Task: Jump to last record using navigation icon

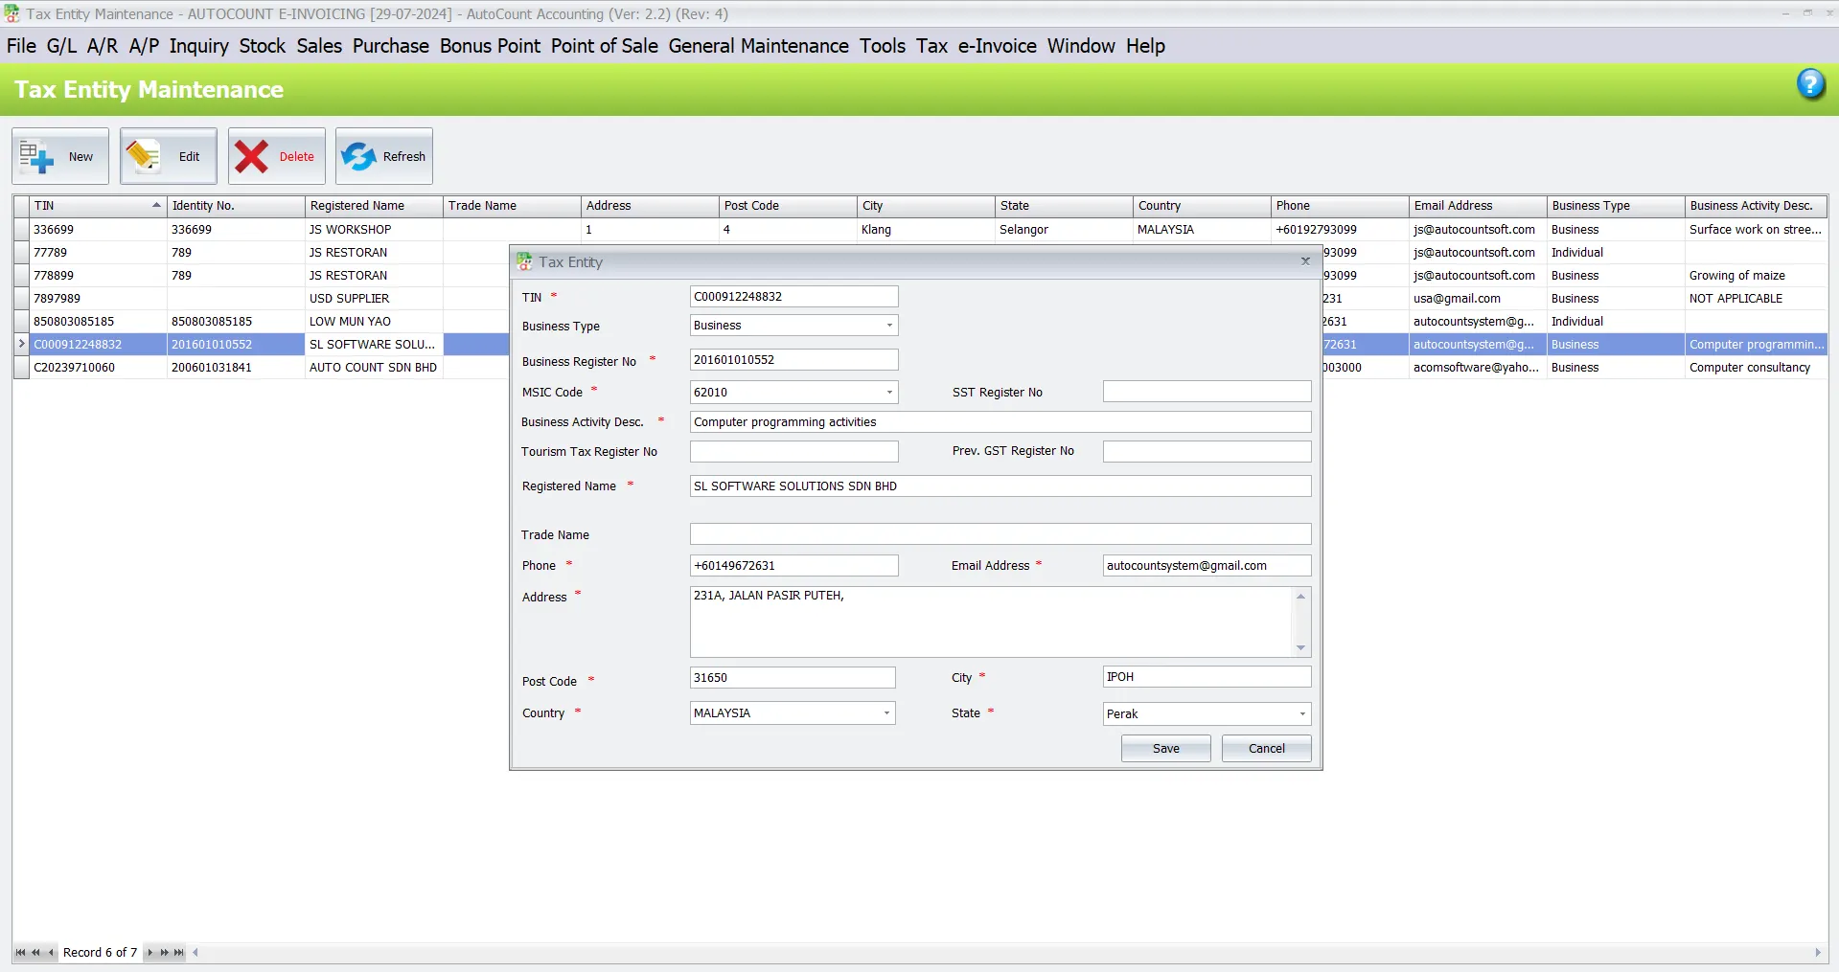Action: coord(177,952)
